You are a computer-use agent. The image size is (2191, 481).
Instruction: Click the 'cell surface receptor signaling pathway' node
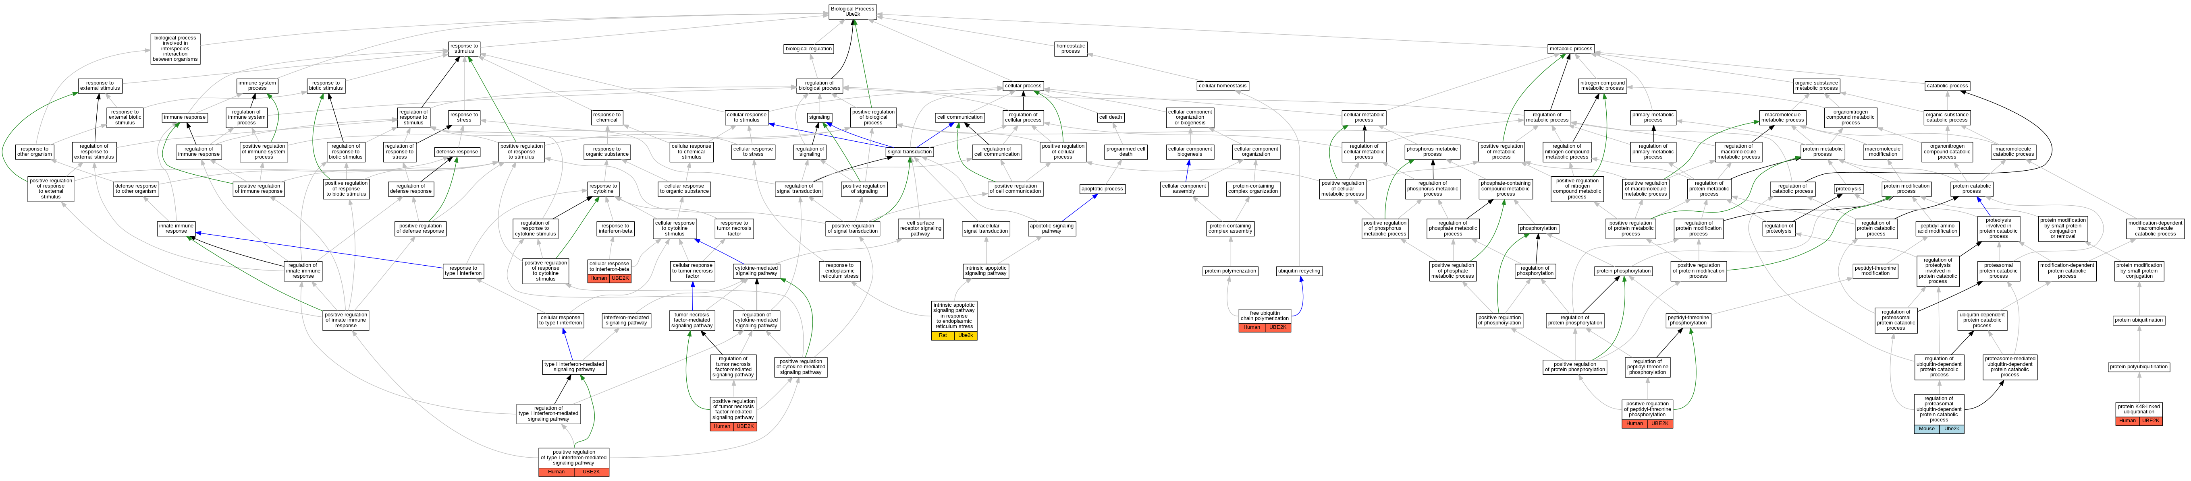coord(920,229)
